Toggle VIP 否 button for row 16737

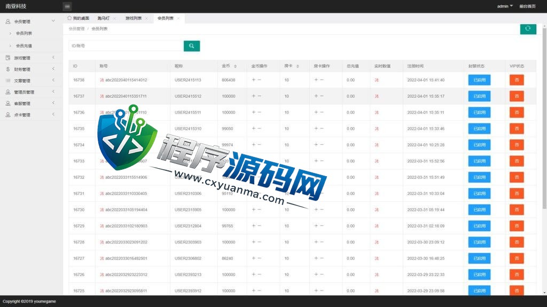[517, 96]
